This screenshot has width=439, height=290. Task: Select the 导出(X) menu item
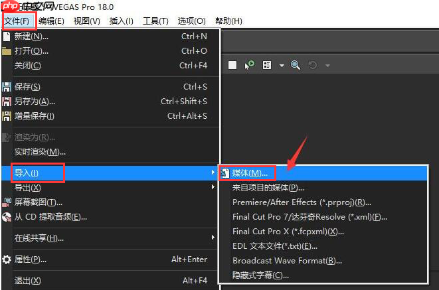point(110,187)
